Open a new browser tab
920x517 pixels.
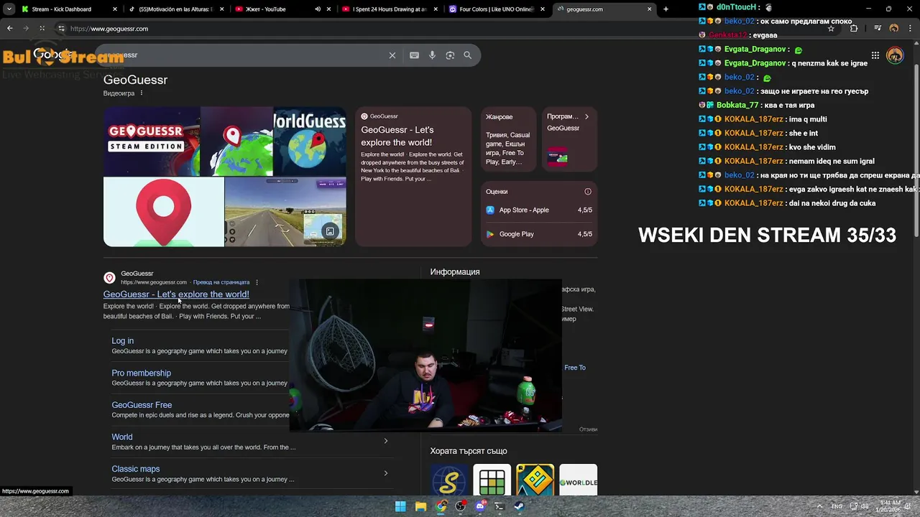pyautogui.click(x=666, y=9)
